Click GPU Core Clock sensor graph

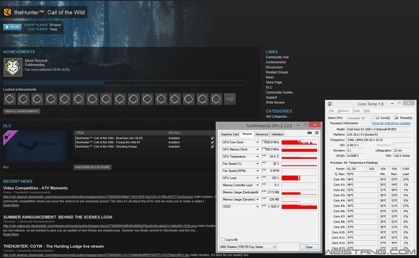[x=299, y=142]
